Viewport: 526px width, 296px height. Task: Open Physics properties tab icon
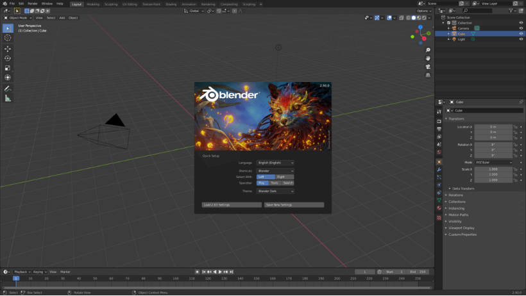click(x=439, y=185)
